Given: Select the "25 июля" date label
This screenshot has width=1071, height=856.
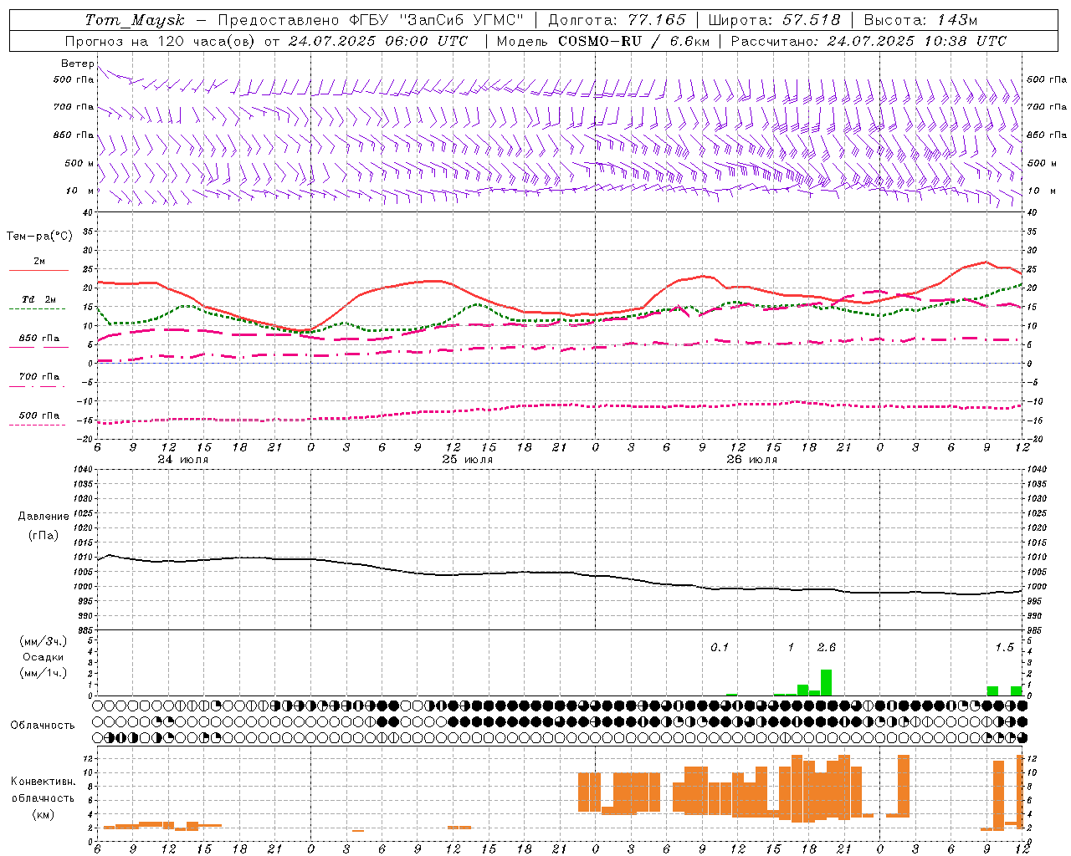Looking at the screenshot, I should click(x=468, y=460).
